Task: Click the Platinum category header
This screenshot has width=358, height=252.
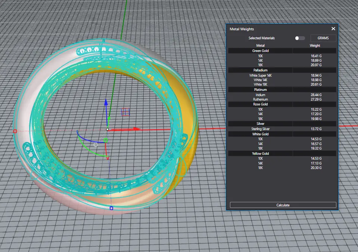Action: click(260, 90)
